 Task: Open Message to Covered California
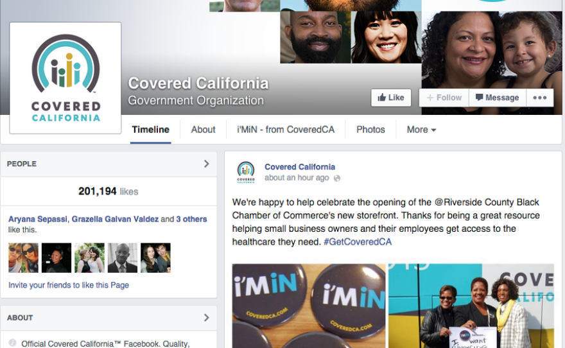point(497,98)
